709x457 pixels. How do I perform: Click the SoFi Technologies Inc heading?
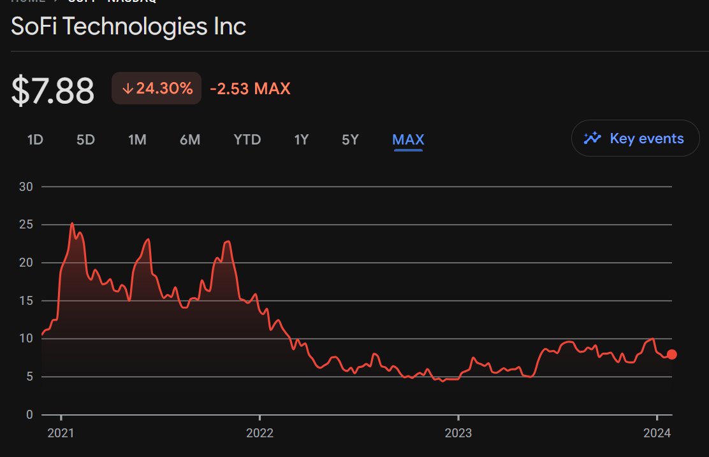click(x=129, y=27)
